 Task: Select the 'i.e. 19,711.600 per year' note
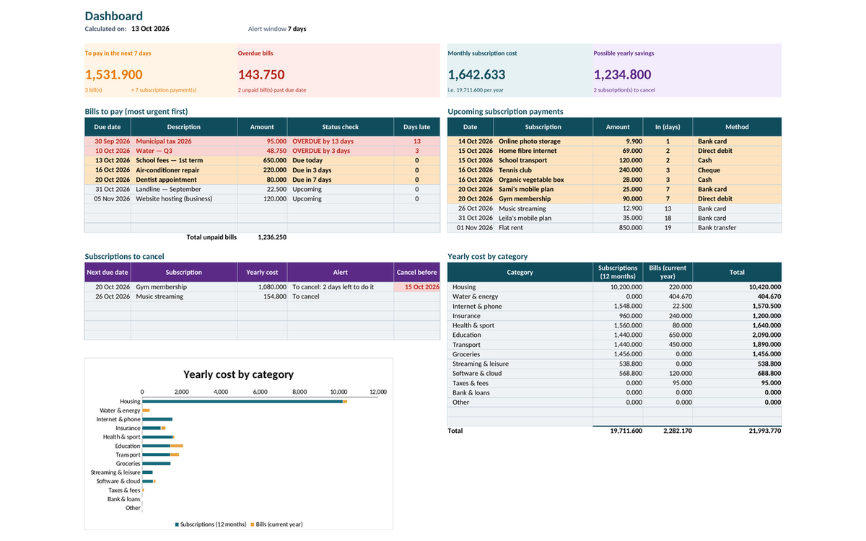pyautogui.click(x=479, y=90)
